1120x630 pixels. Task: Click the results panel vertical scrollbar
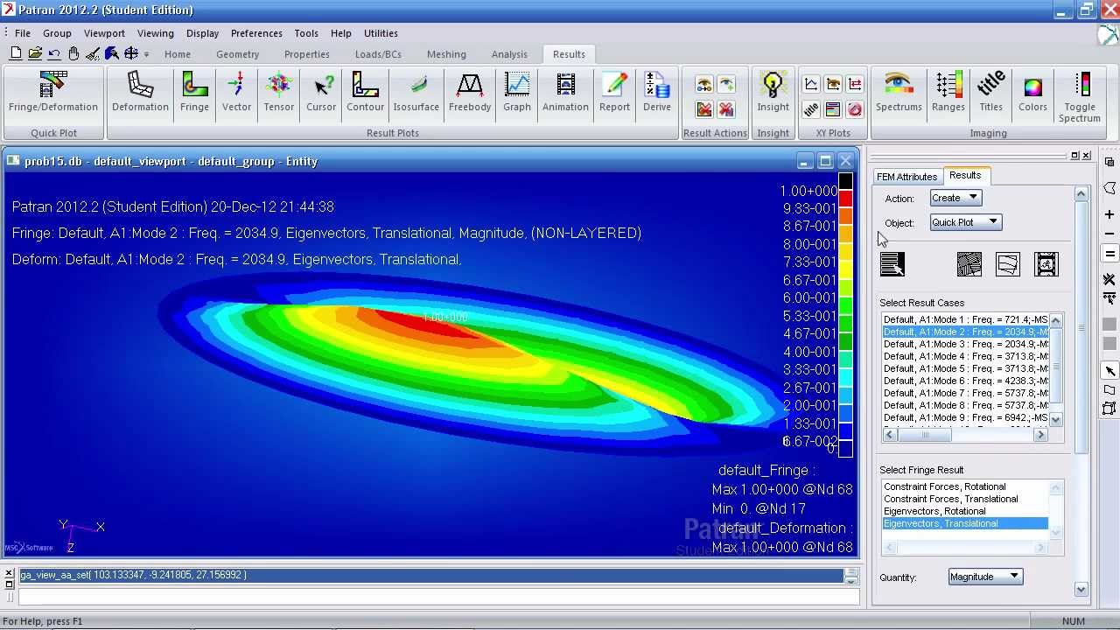click(x=1081, y=390)
